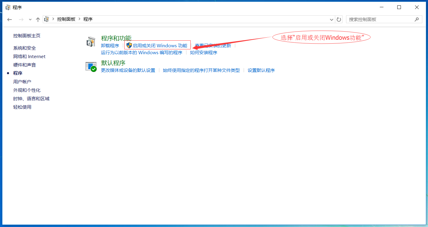Click the refresh icon beside the address bar

[339, 19]
